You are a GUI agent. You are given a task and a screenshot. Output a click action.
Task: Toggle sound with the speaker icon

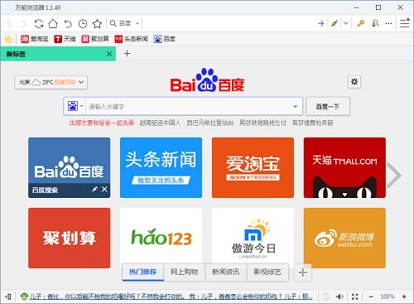click(339, 297)
